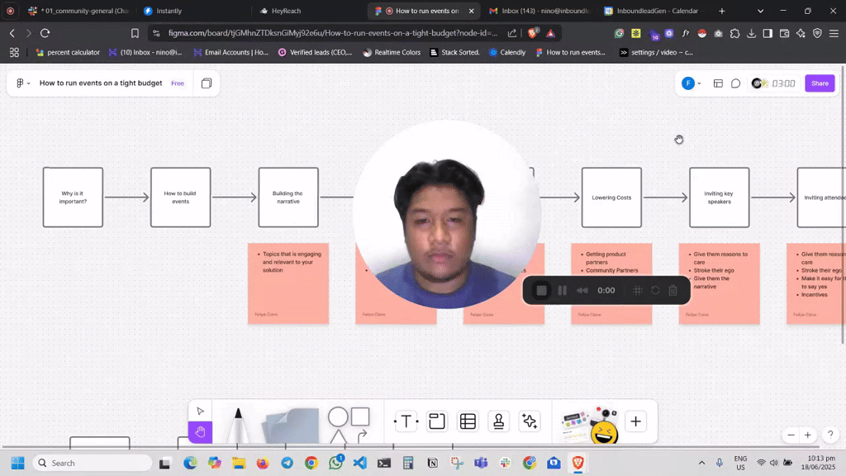This screenshot has height=476, width=846.
Task: Click the purple Share button
Action: point(820,83)
